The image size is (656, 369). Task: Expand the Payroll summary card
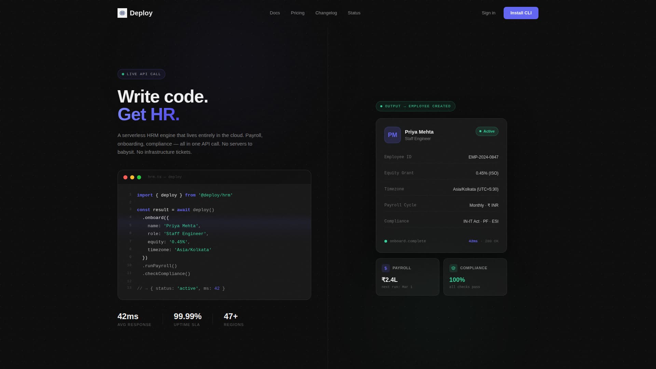[x=407, y=277]
